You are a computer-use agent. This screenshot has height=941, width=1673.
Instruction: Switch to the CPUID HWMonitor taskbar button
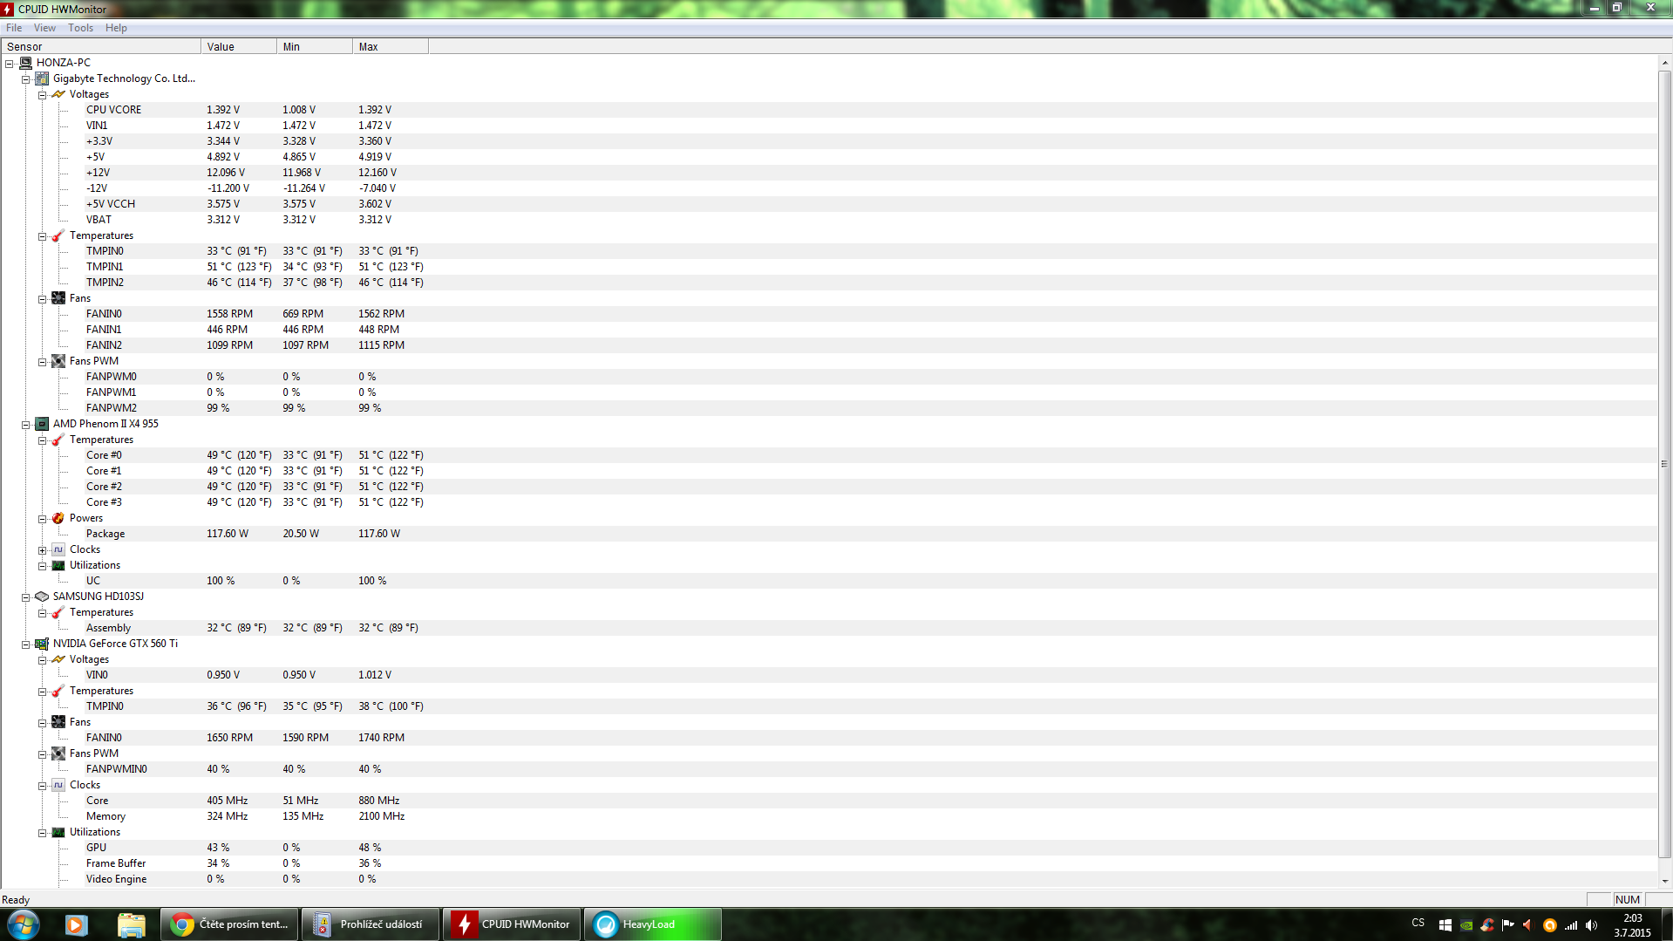[513, 924]
